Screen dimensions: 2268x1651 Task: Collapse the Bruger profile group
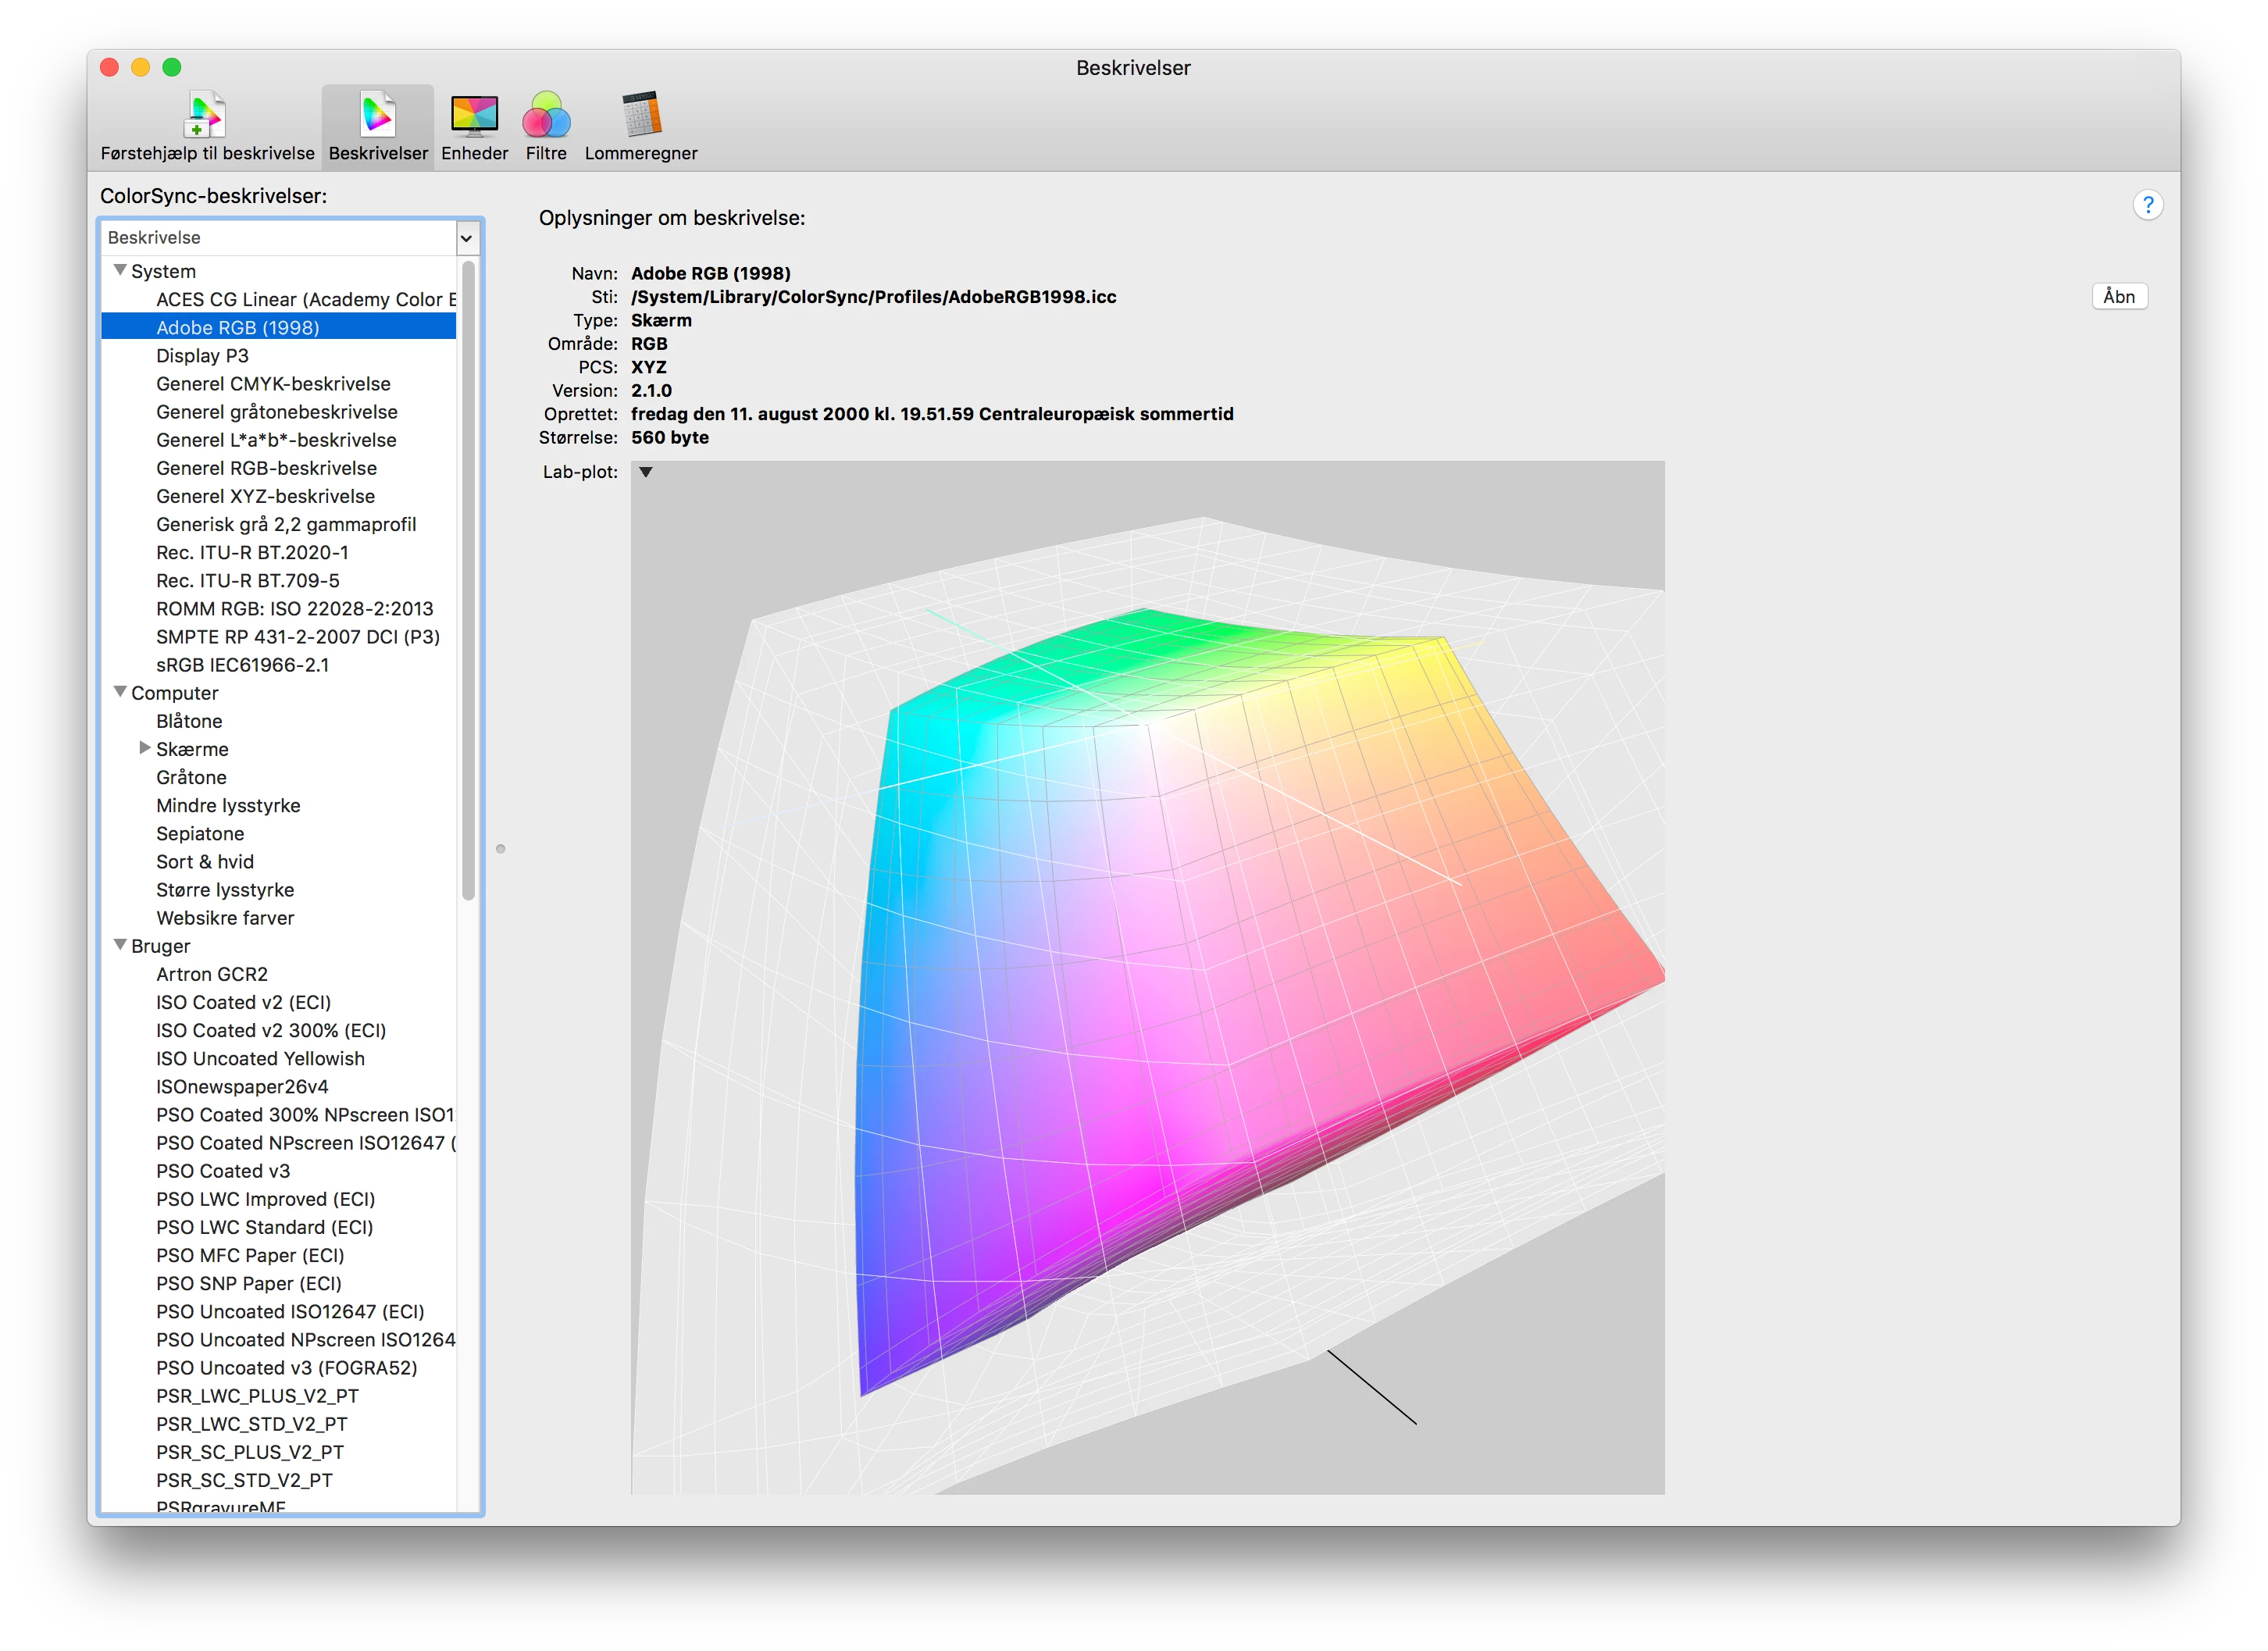click(120, 945)
